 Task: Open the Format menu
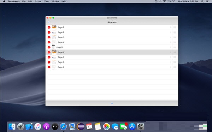click(x=38, y=1)
